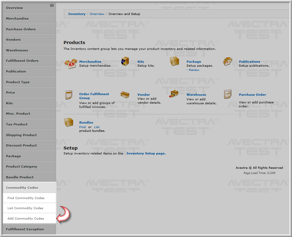
Task: Open the Package sidebar menu
Action: [29, 156]
